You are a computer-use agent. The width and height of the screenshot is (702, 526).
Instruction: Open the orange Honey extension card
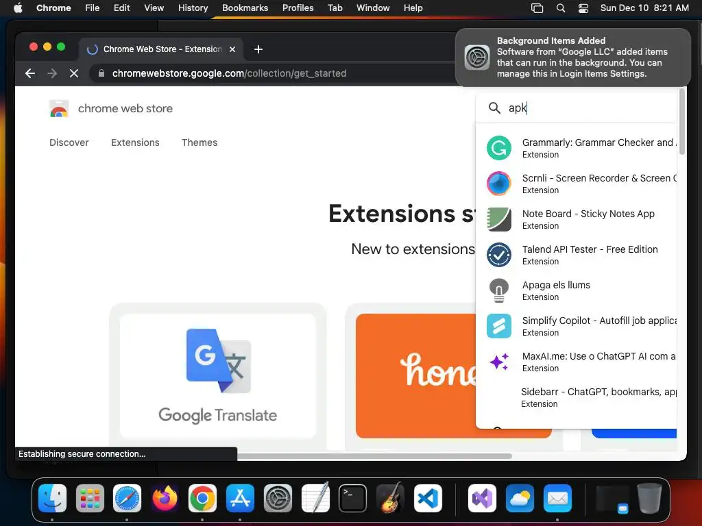[416, 376]
